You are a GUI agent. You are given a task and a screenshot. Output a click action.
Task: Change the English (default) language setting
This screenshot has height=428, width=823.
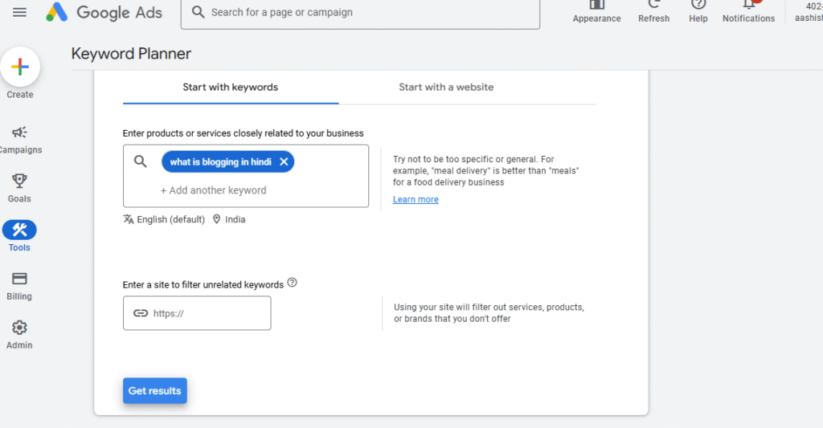click(x=164, y=219)
